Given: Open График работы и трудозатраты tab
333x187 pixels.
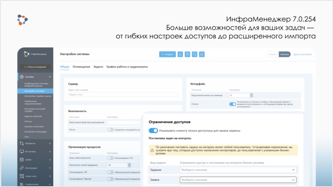Looking at the screenshot, I should tap(127, 67).
